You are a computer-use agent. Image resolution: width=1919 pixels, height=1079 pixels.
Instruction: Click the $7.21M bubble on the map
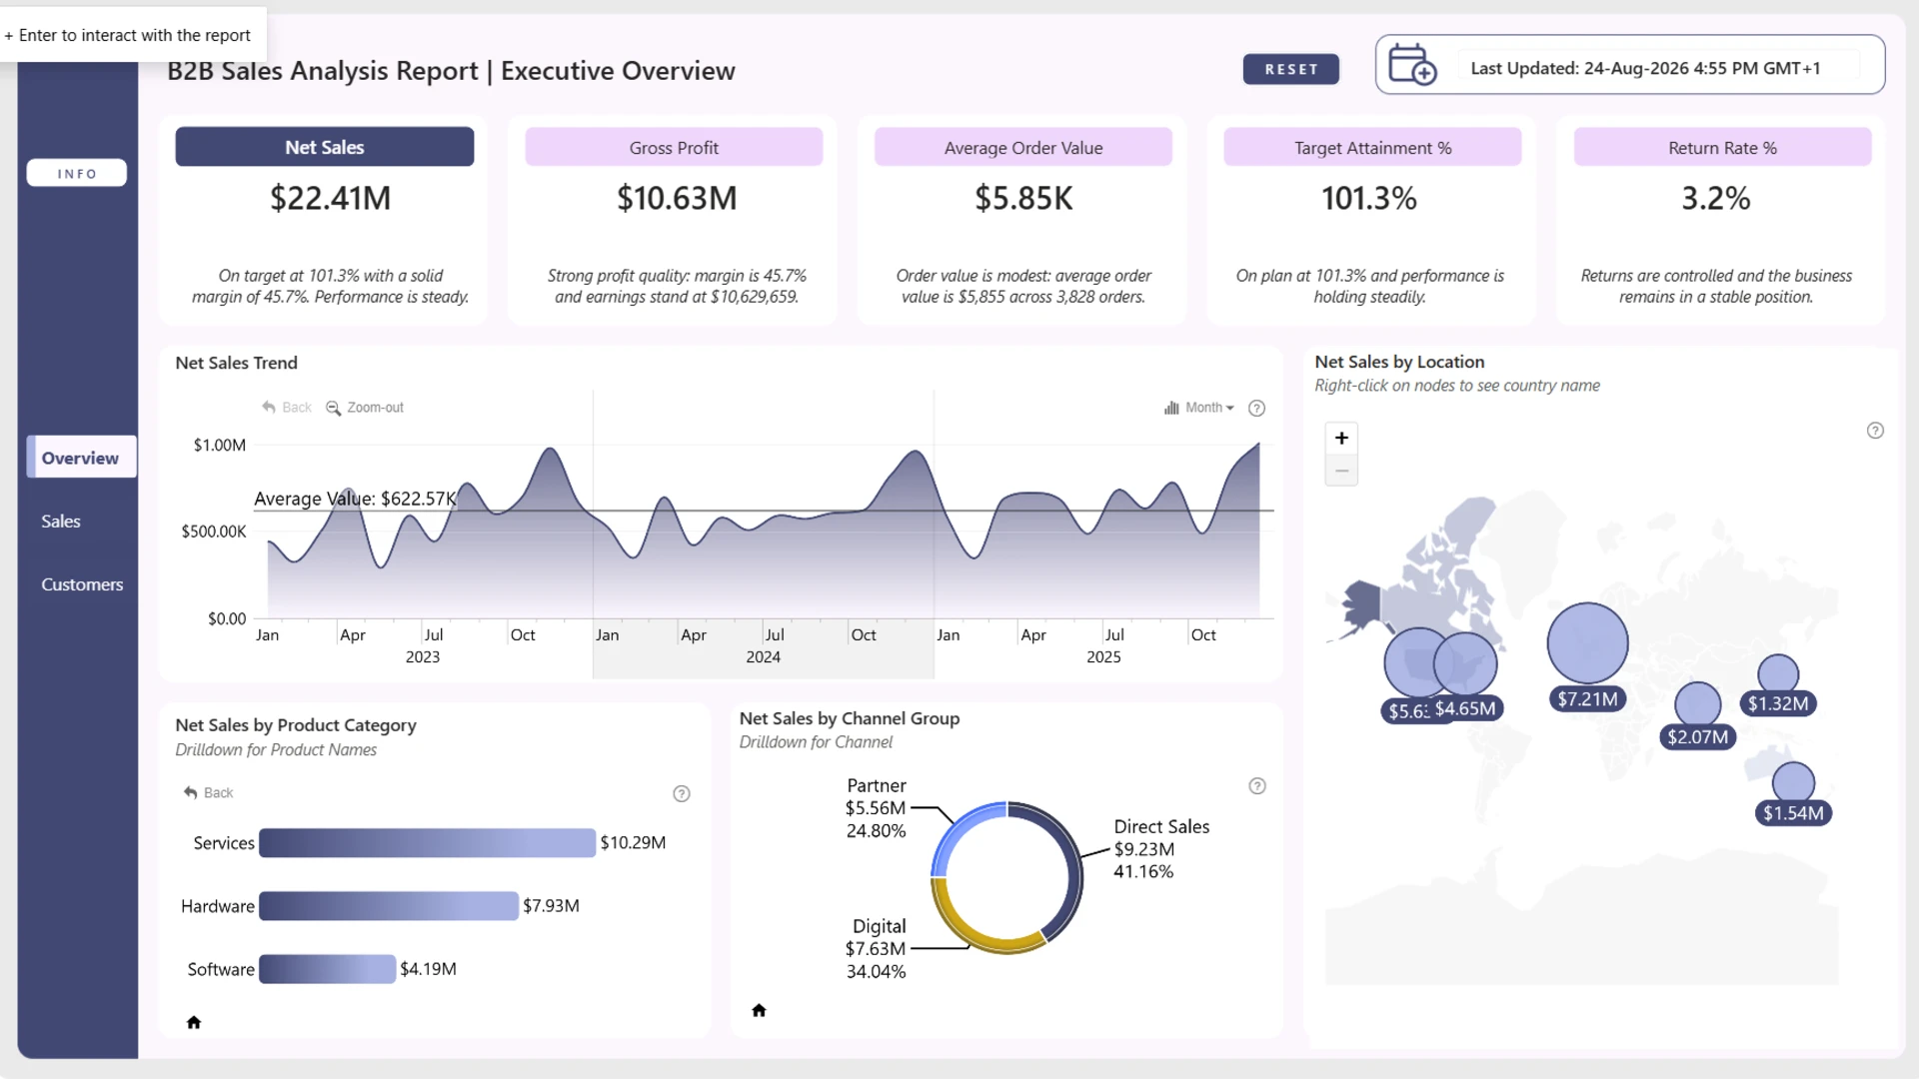pos(1587,643)
